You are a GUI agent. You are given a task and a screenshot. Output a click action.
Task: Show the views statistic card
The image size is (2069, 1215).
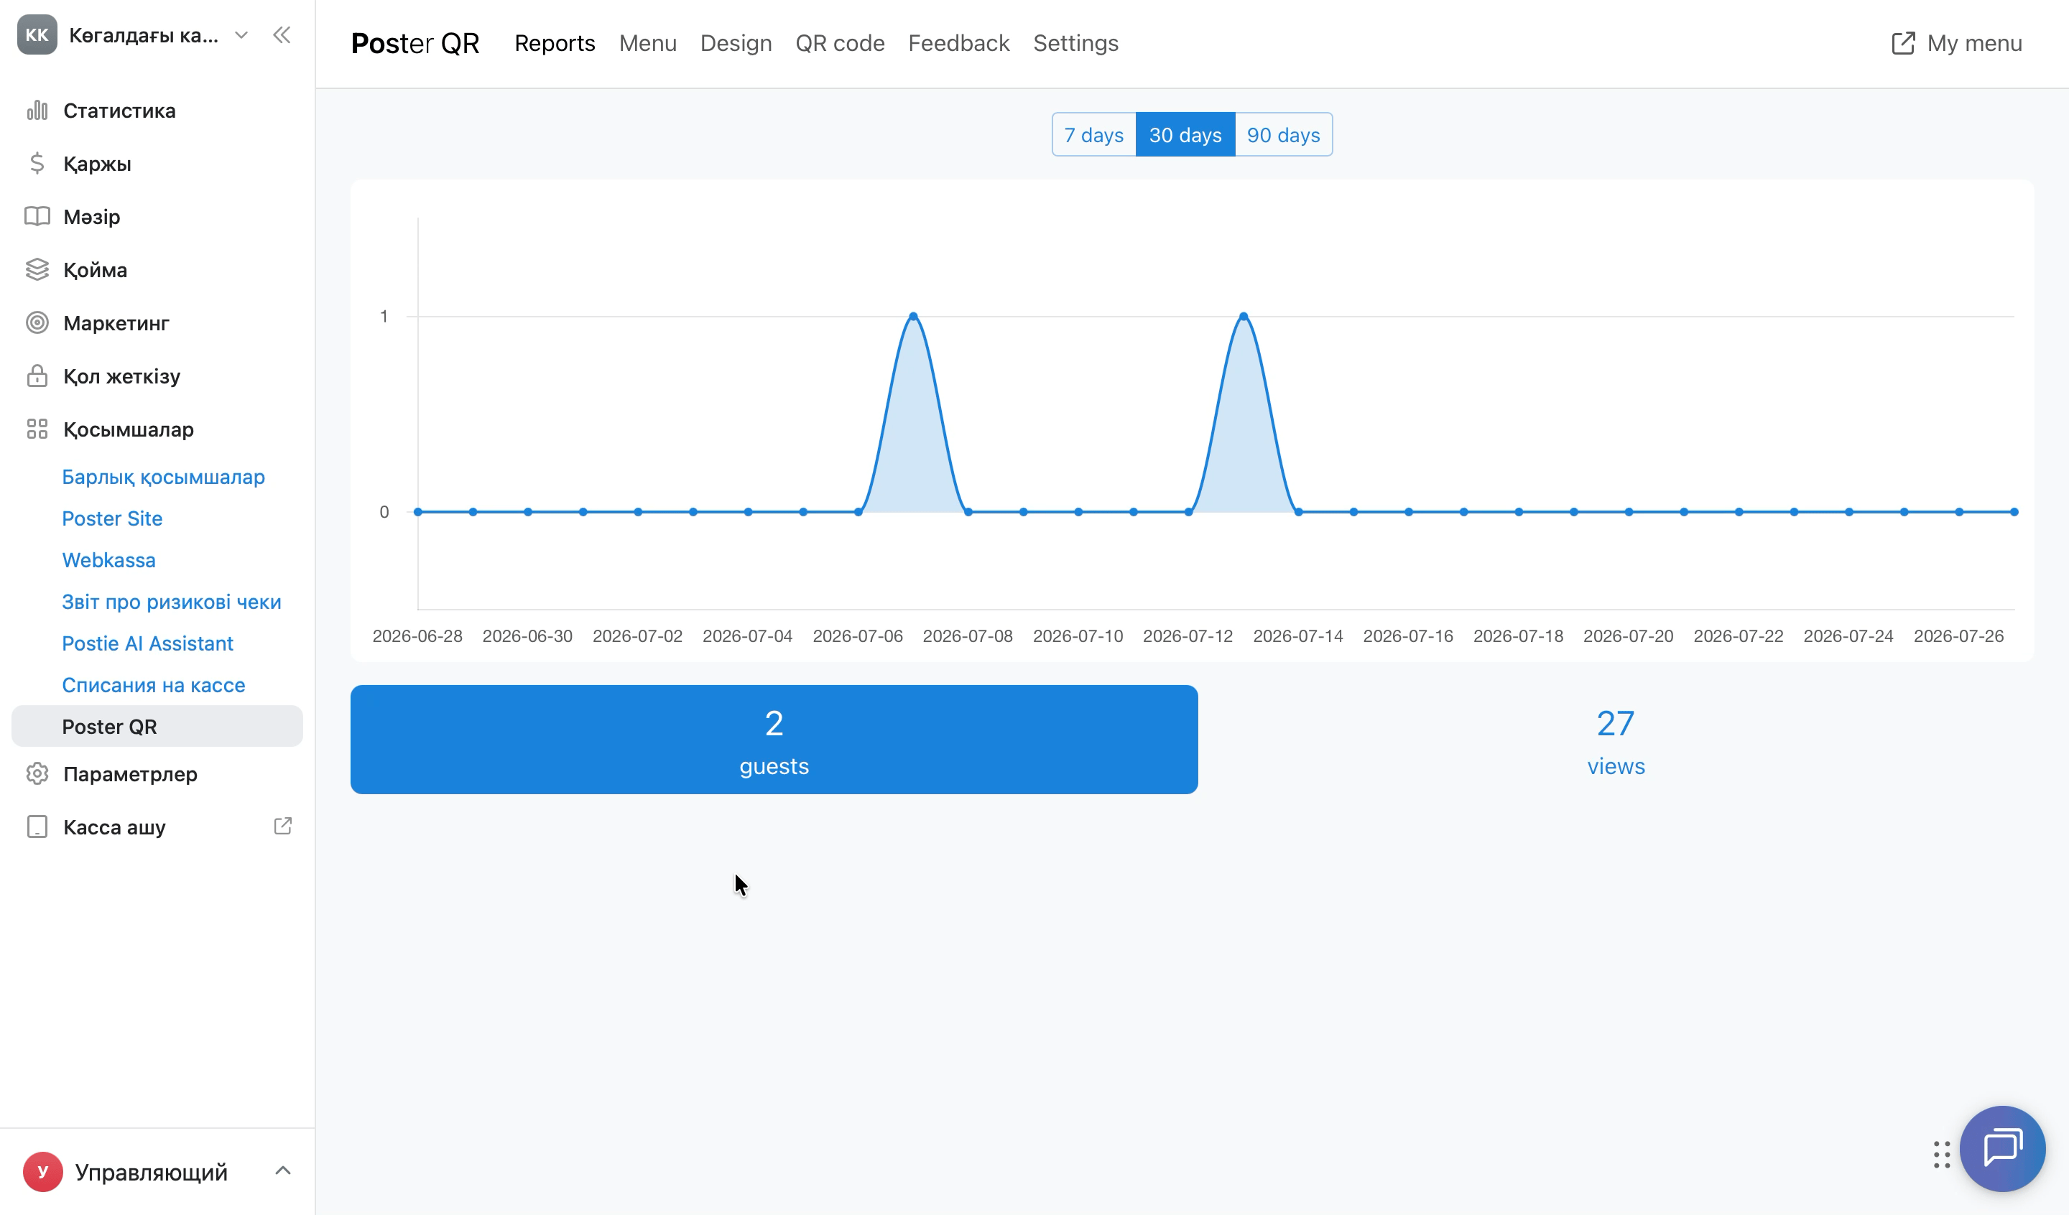[x=1616, y=740]
